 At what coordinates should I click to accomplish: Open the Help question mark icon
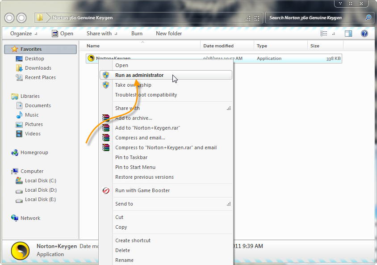click(364, 34)
